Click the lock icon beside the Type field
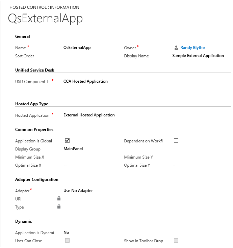Viewport: 233px width, 248px height. coord(59,206)
